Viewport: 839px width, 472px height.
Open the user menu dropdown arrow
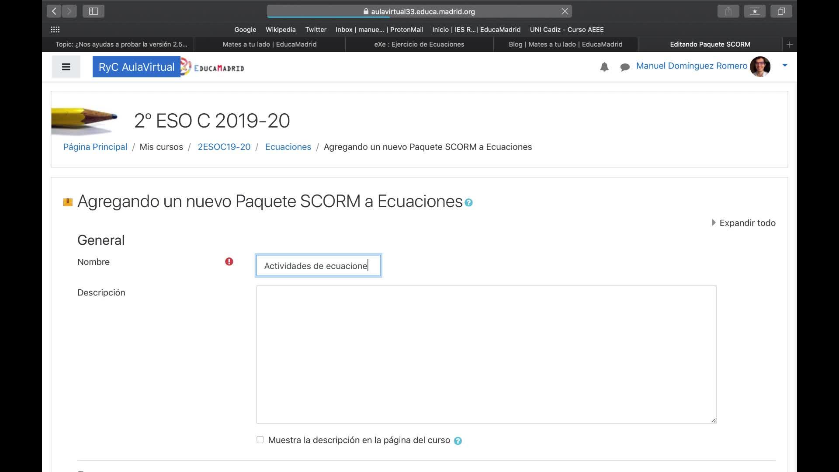pos(785,66)
